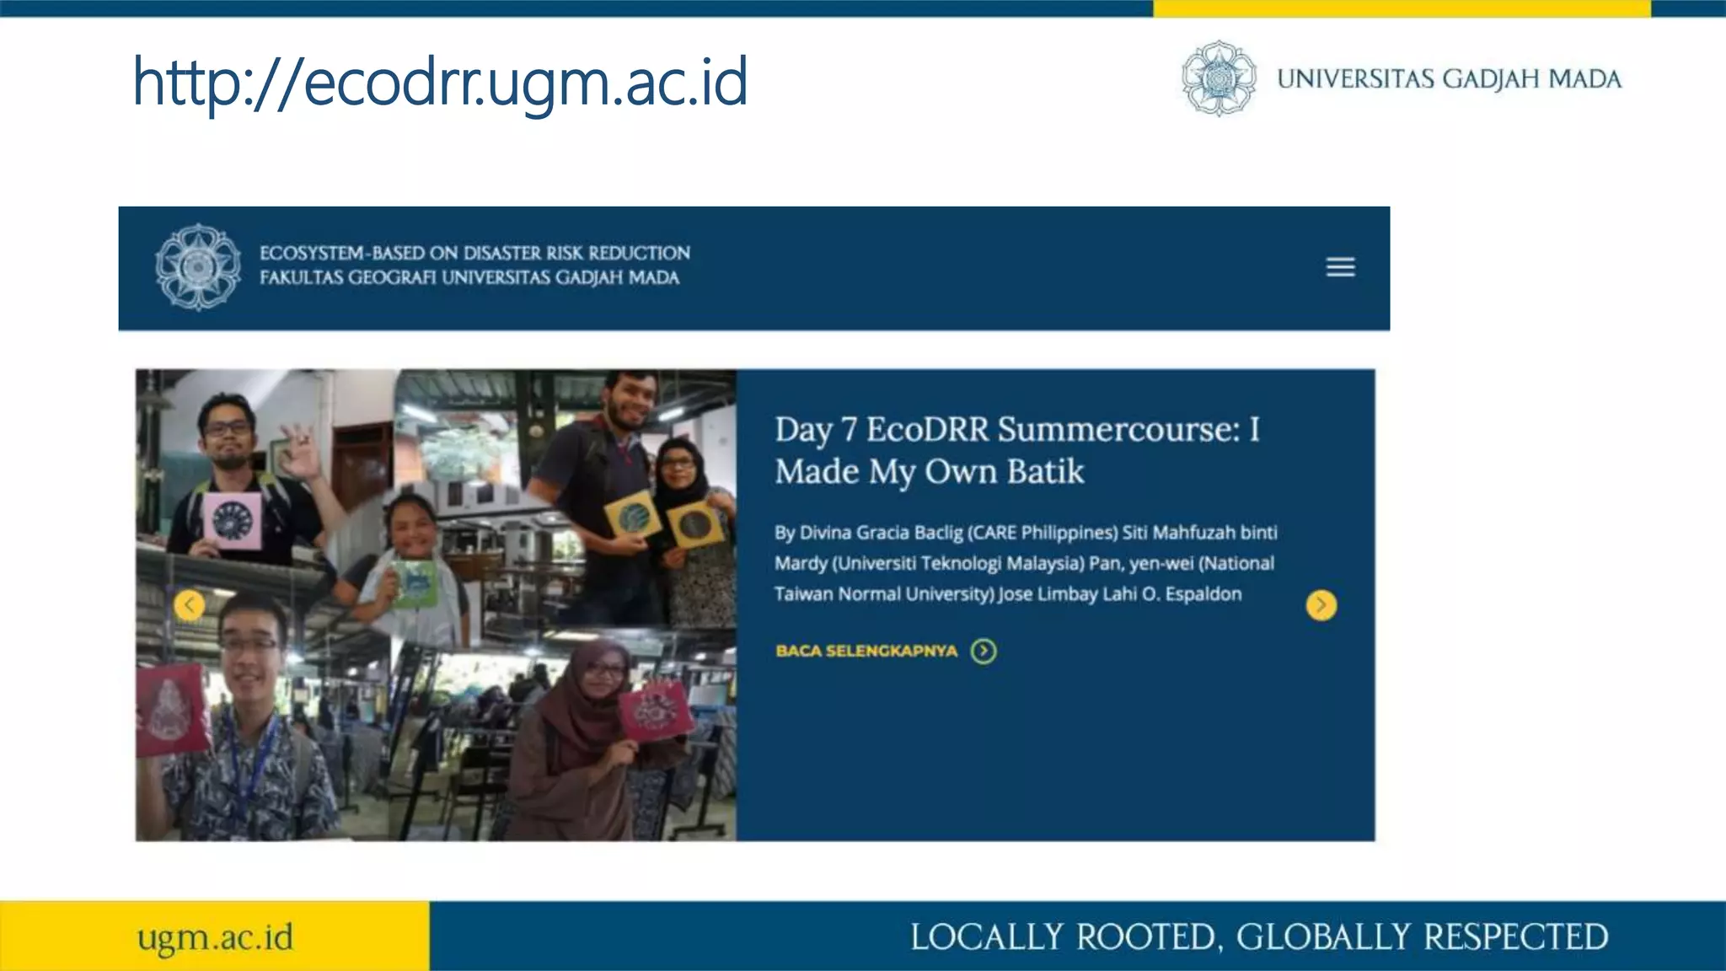Click the Universitas Gadjah Mada logo emblem on the slide
The image size is (1726, 971).
pos(1219,78)
